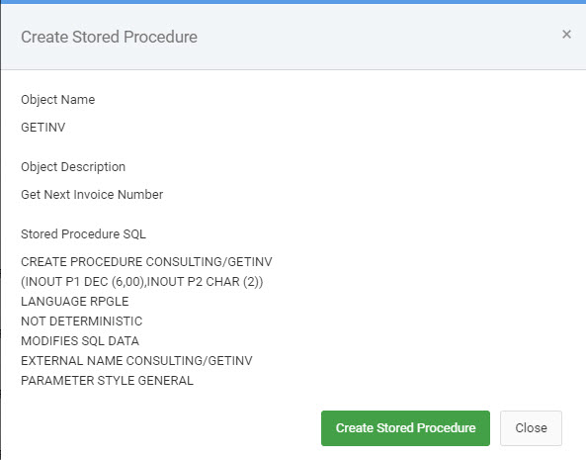Select the LANGUAGE RPGLE line
This screenshot has height=460, width=586.
[x=75, y=302]
